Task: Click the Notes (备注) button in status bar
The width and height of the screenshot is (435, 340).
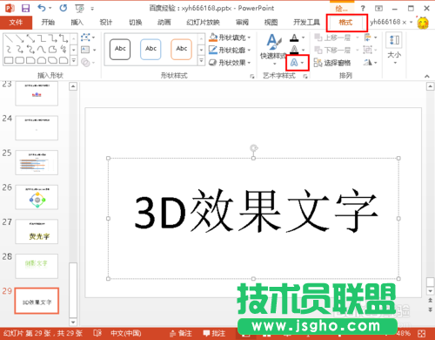Action: [x=181, y=333]
